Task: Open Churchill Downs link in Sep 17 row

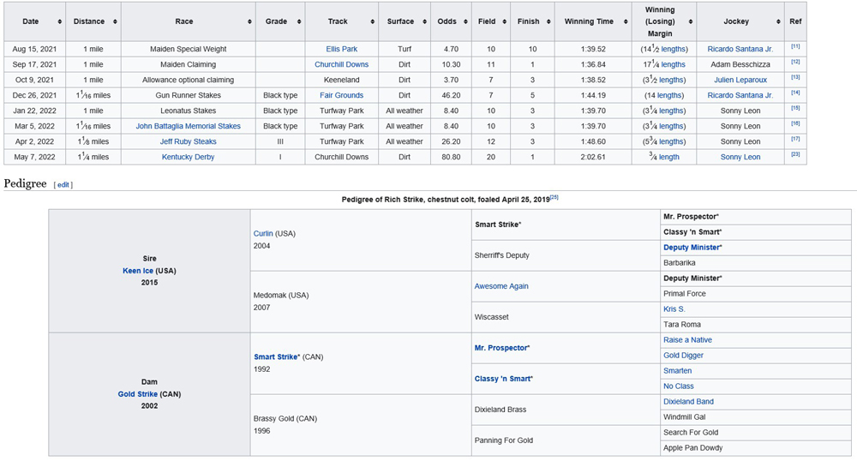Action: pyautogui.click(x=342, y=64)
